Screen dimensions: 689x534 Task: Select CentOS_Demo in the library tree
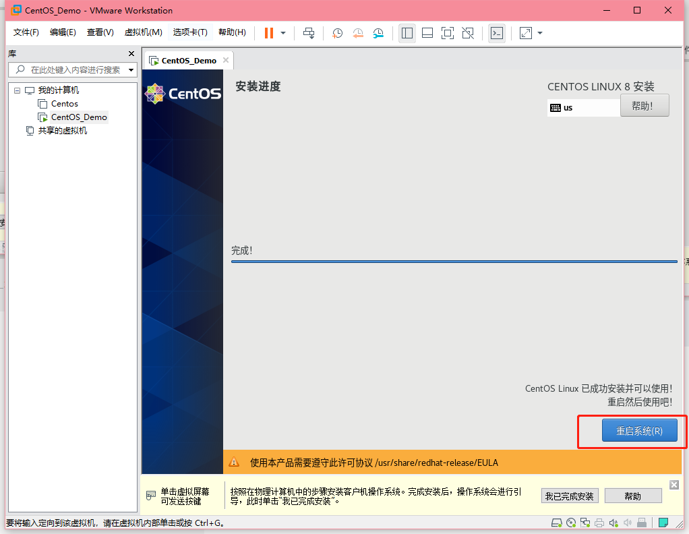click(79, 117)
